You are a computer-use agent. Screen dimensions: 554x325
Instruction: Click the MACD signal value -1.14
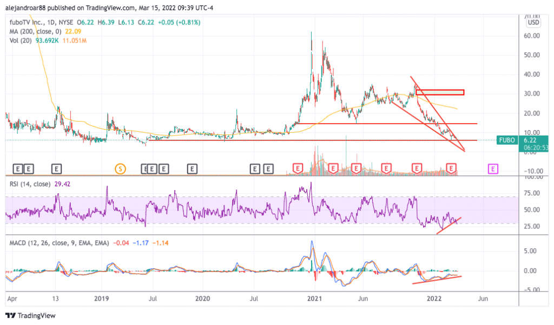coord(160,243)
